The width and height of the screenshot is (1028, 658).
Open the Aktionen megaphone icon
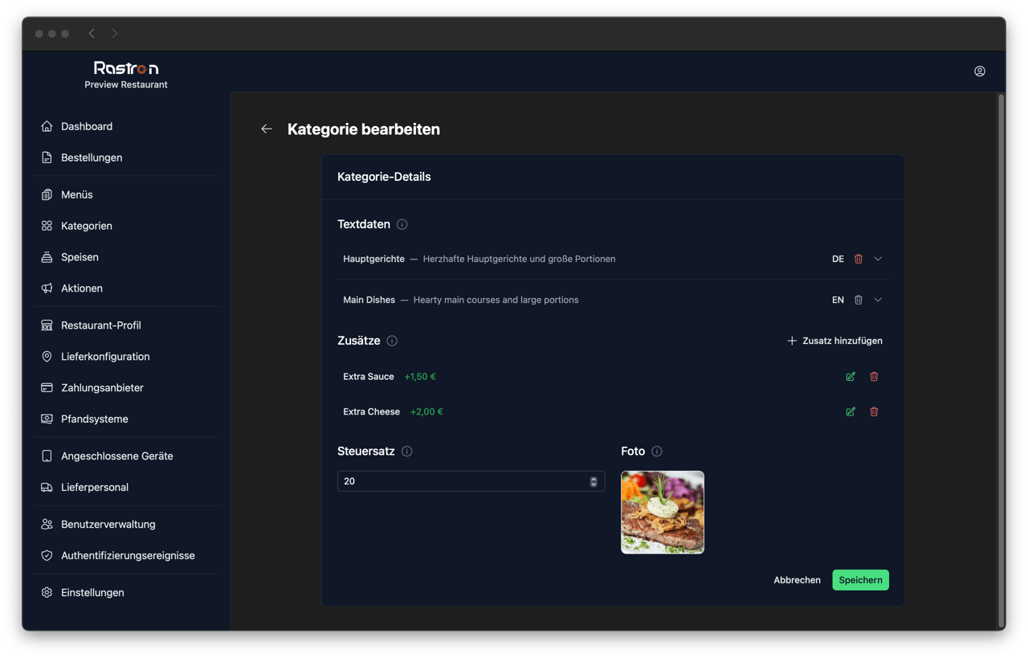coord(47,288)
